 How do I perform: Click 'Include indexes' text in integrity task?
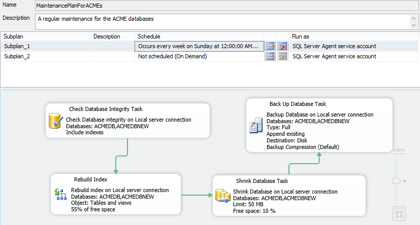point(85,132)
